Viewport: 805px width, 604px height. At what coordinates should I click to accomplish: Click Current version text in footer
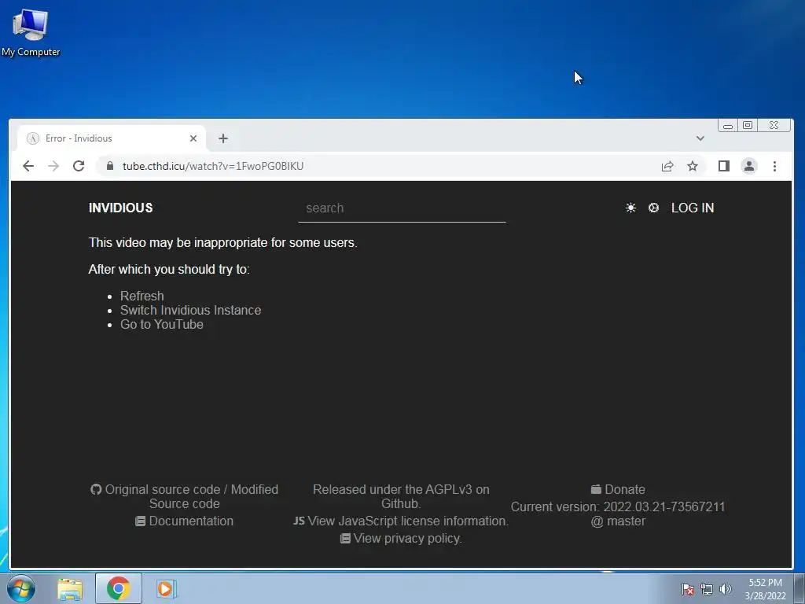(x=618, y=514)
